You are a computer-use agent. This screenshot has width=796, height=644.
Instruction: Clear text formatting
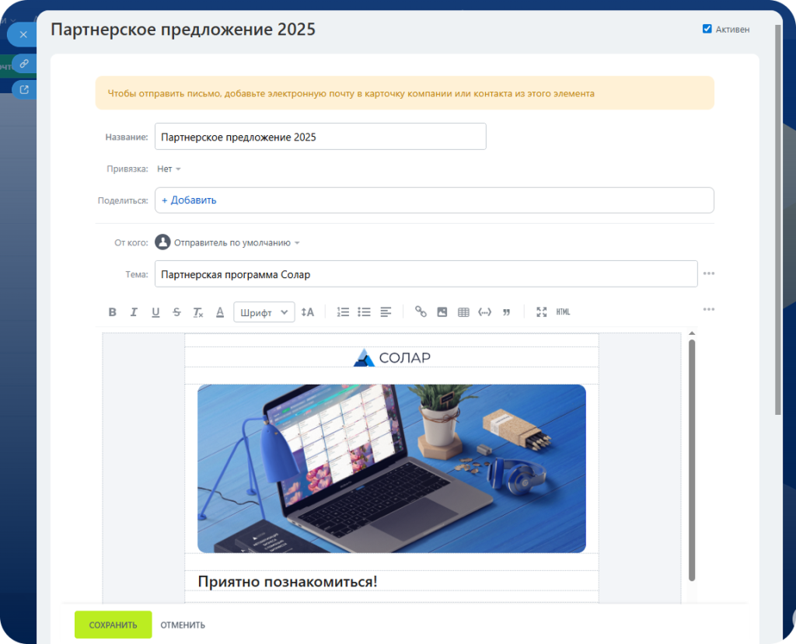click(198, 312)
